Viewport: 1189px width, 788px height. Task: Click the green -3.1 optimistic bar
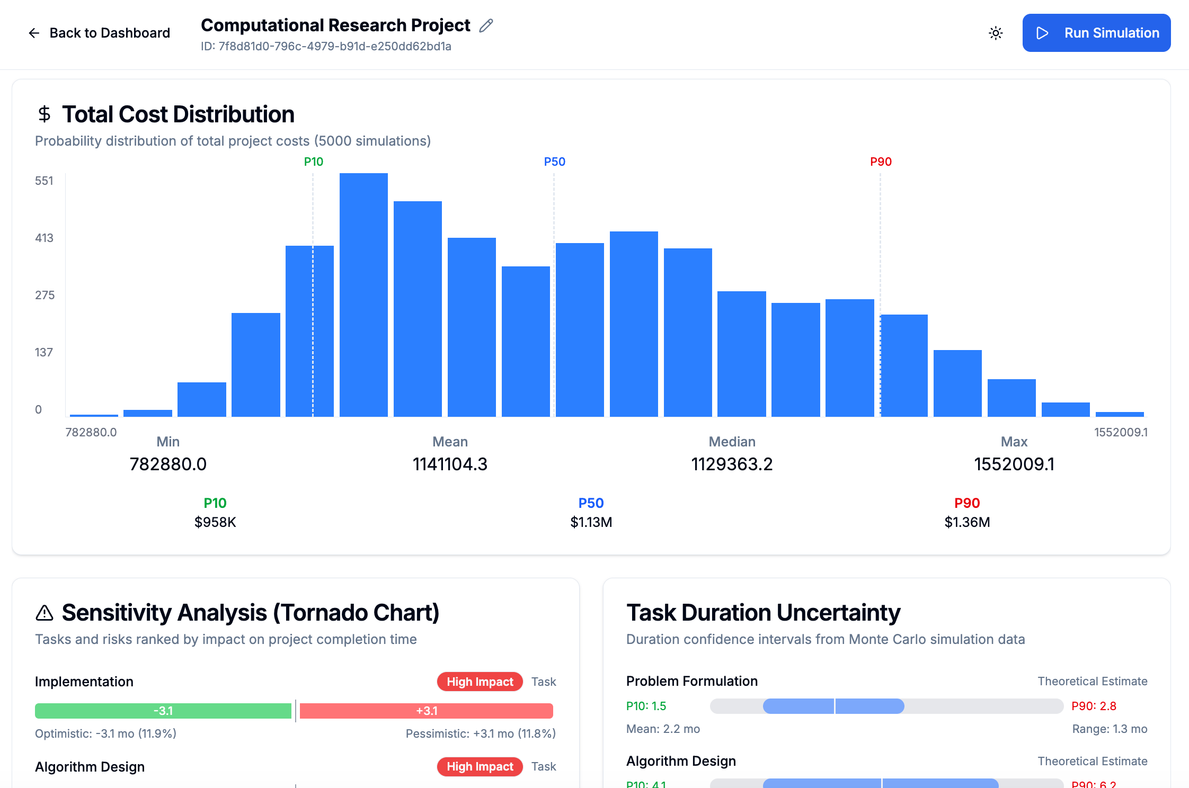163,711
